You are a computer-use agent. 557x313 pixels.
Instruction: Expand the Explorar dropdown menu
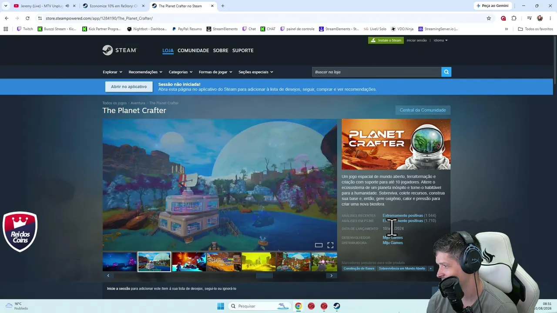(112, 72)
